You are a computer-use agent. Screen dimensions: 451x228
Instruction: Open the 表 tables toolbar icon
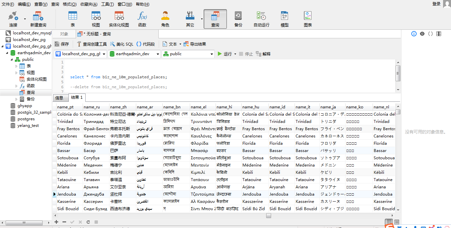tap(73, 19)
